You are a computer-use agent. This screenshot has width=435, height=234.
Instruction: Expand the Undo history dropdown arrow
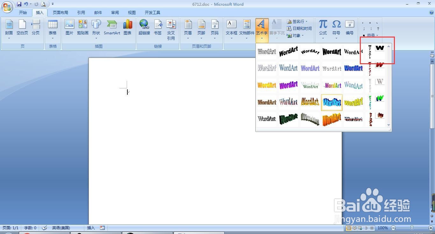point(31,4)
